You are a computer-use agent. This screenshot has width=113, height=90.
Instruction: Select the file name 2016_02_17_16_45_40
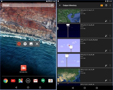point(87,55)
